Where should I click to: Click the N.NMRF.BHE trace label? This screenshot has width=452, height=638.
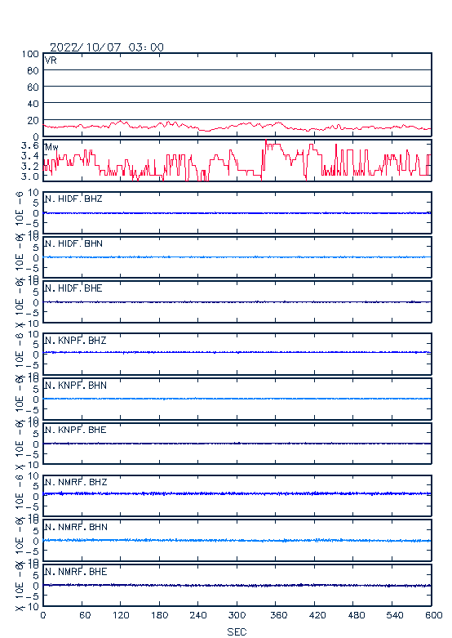point(76,572)
